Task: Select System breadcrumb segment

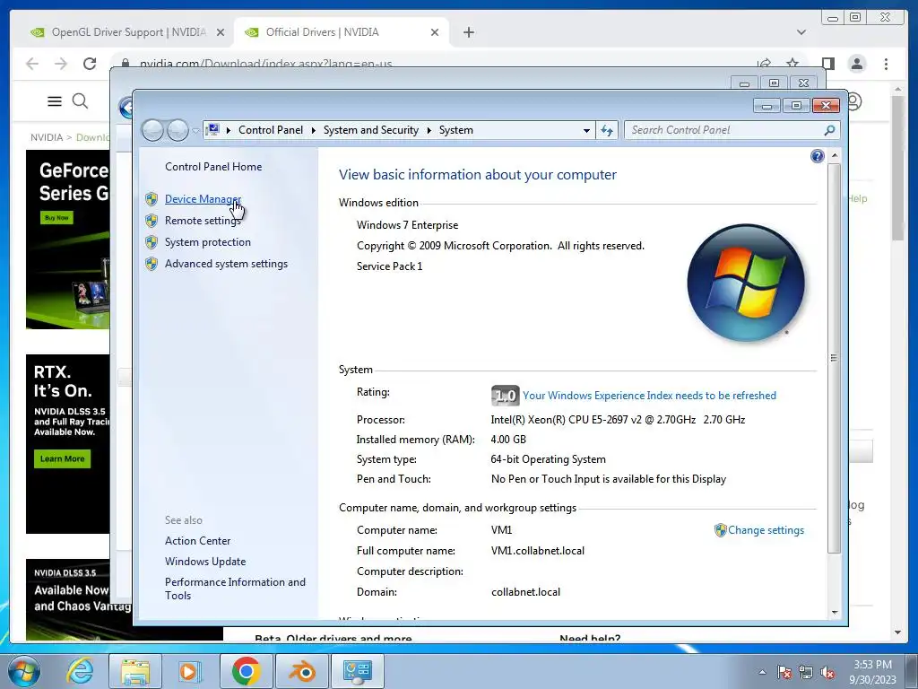Action: coord(456,130)
